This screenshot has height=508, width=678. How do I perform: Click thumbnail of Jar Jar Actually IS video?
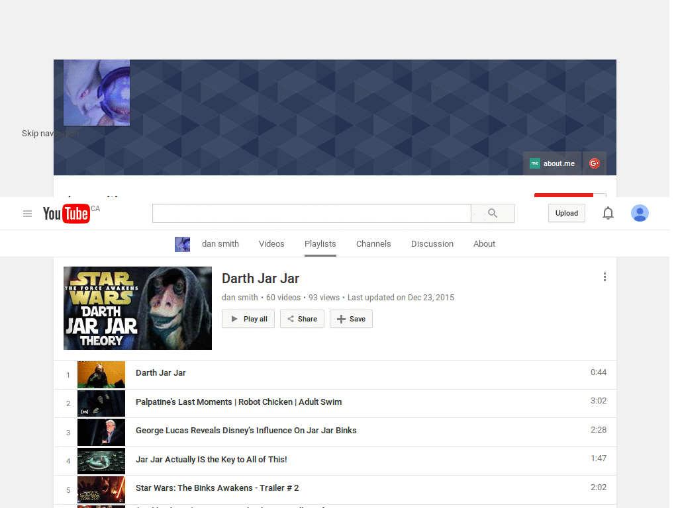pyautogui.click(x=101, y=460)
